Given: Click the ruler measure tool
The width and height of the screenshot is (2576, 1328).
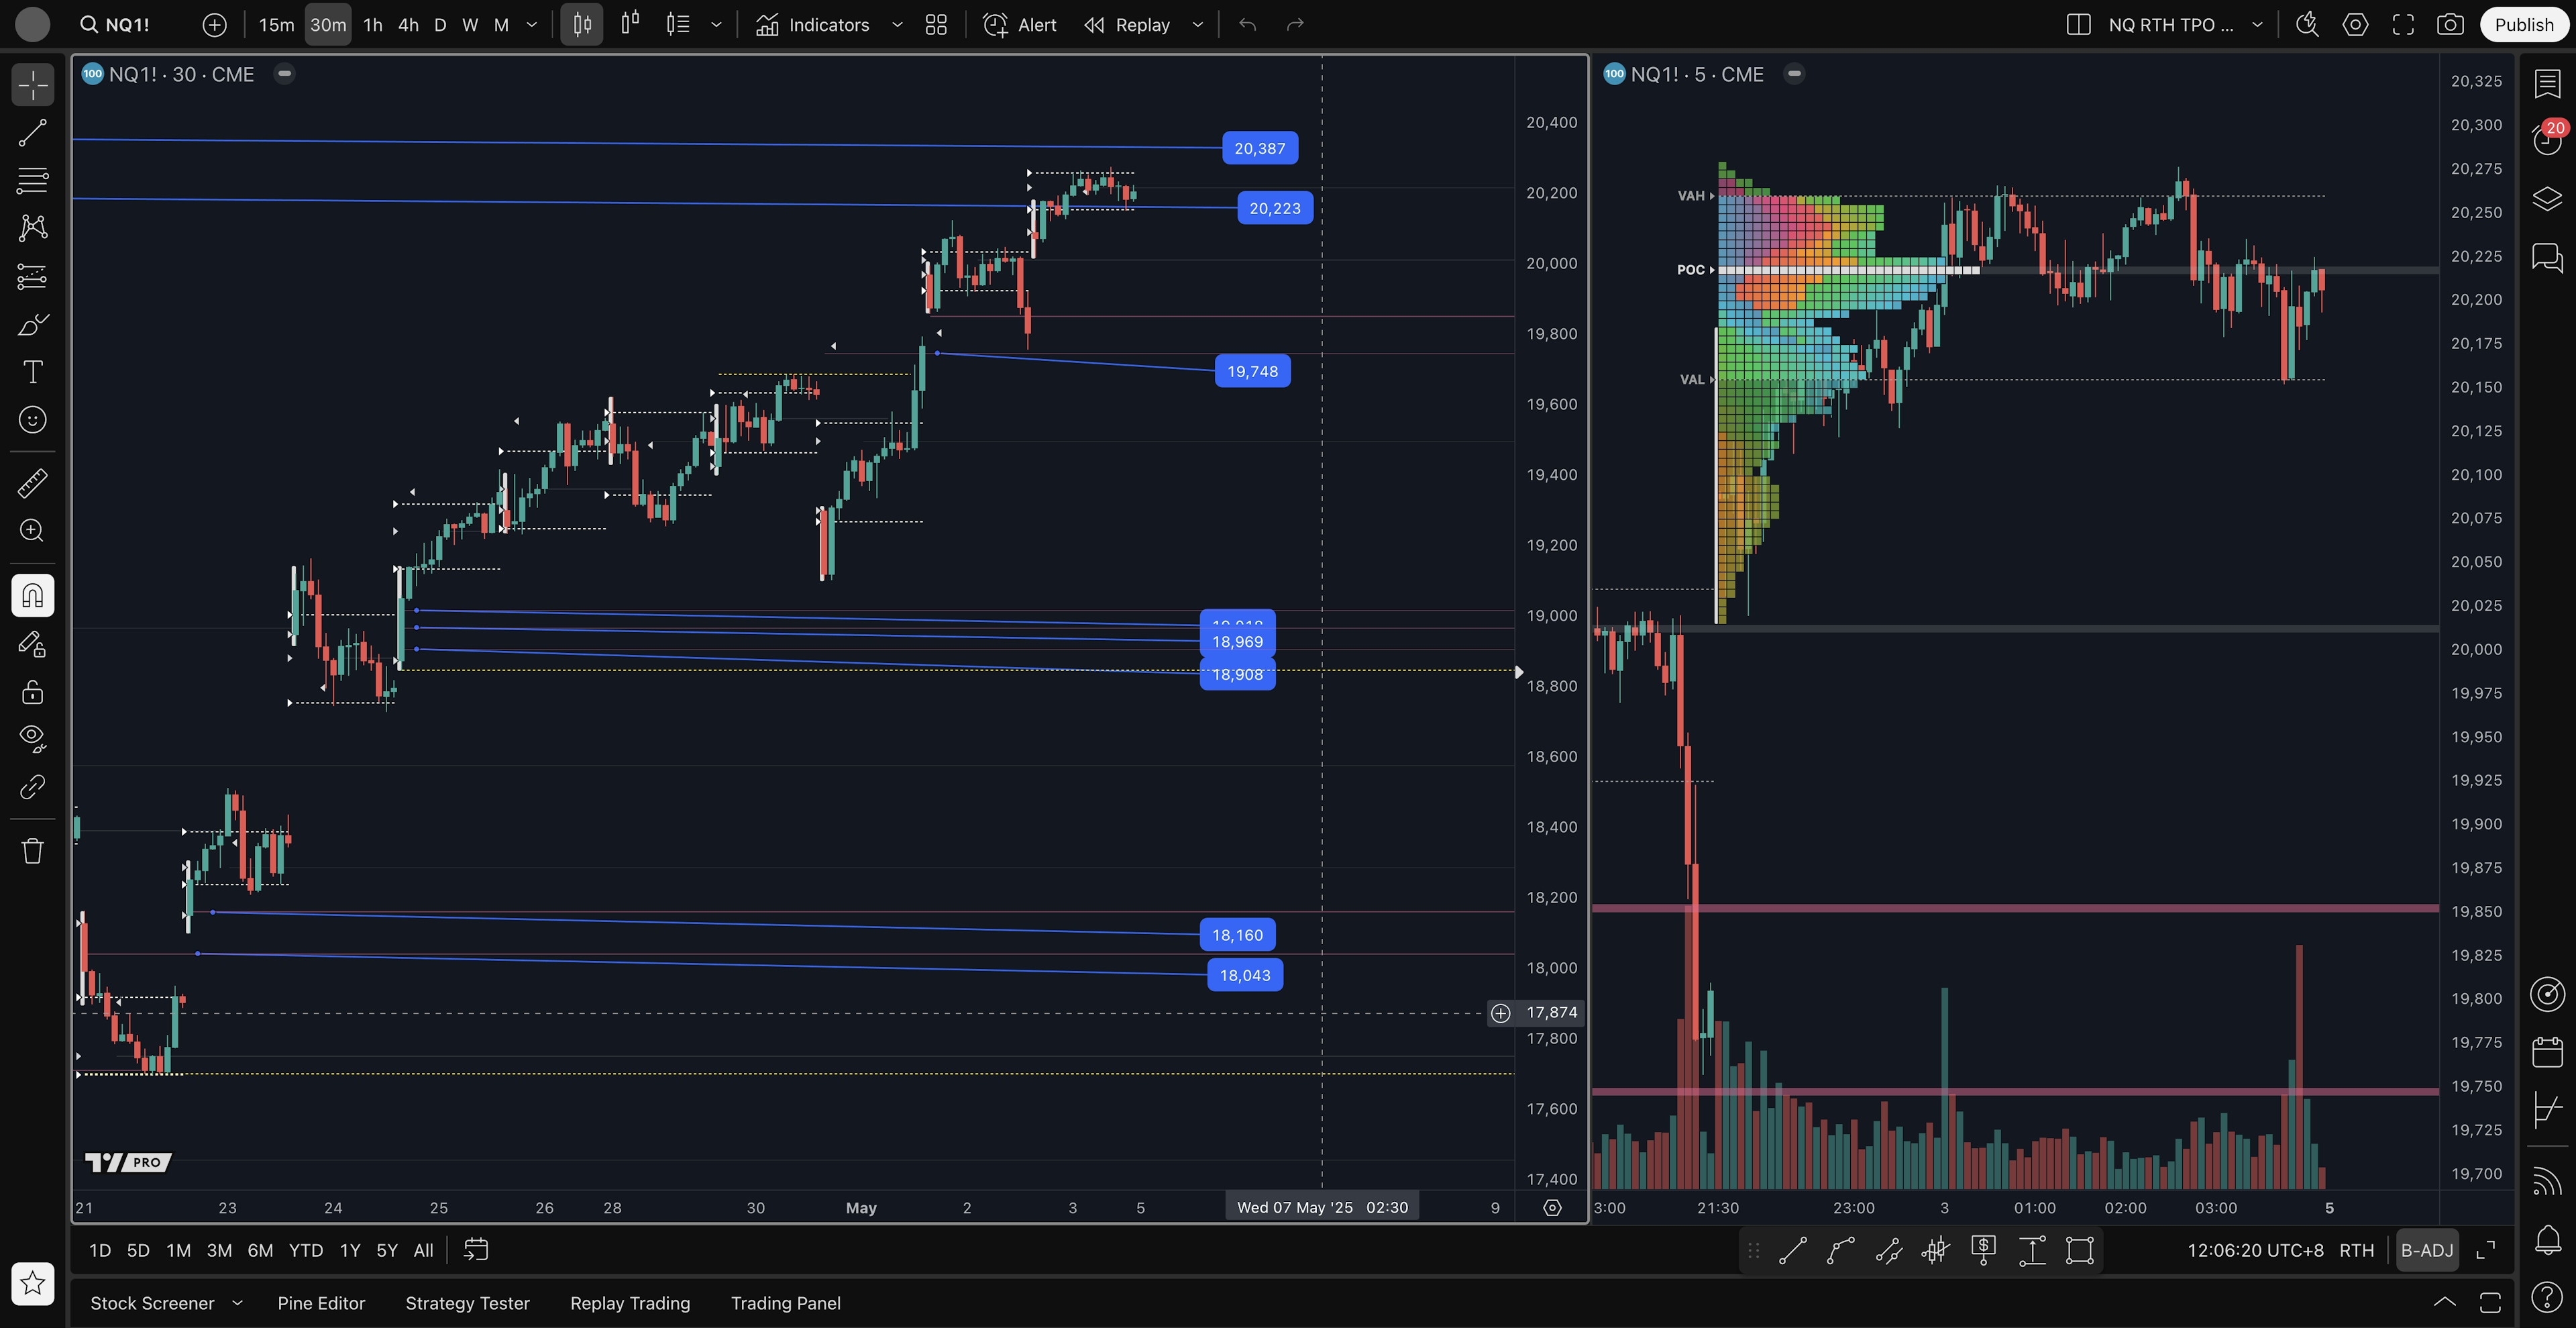Looking at the screenshot, I should coord(32,483).
